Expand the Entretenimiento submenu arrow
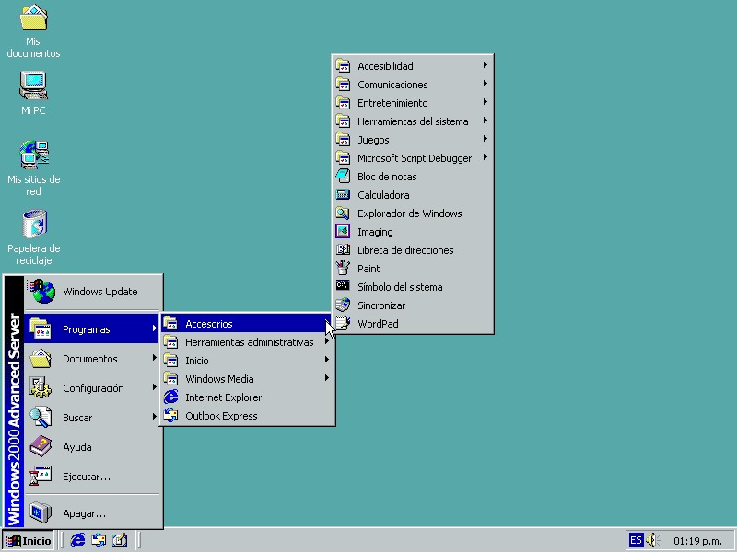The height and width of the screenshot is (552, 737). click(x=485, y=102)
